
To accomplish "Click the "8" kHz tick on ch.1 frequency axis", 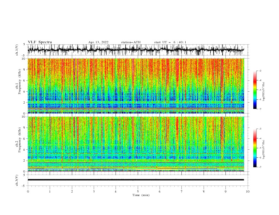I will coord(25,70).
